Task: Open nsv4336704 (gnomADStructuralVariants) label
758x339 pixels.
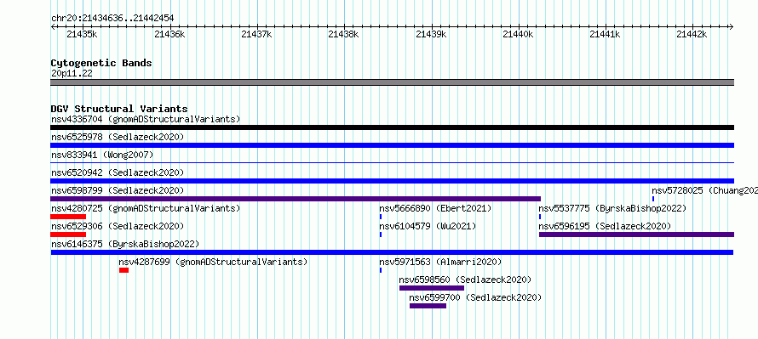Action: (x=146, y=119)
